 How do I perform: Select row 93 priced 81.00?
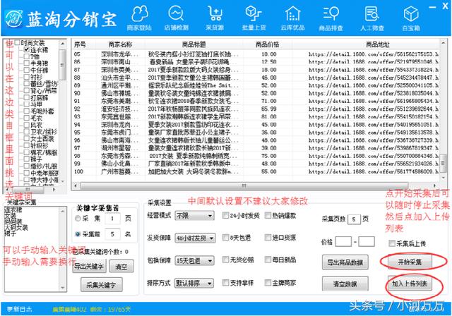[256, 116]
